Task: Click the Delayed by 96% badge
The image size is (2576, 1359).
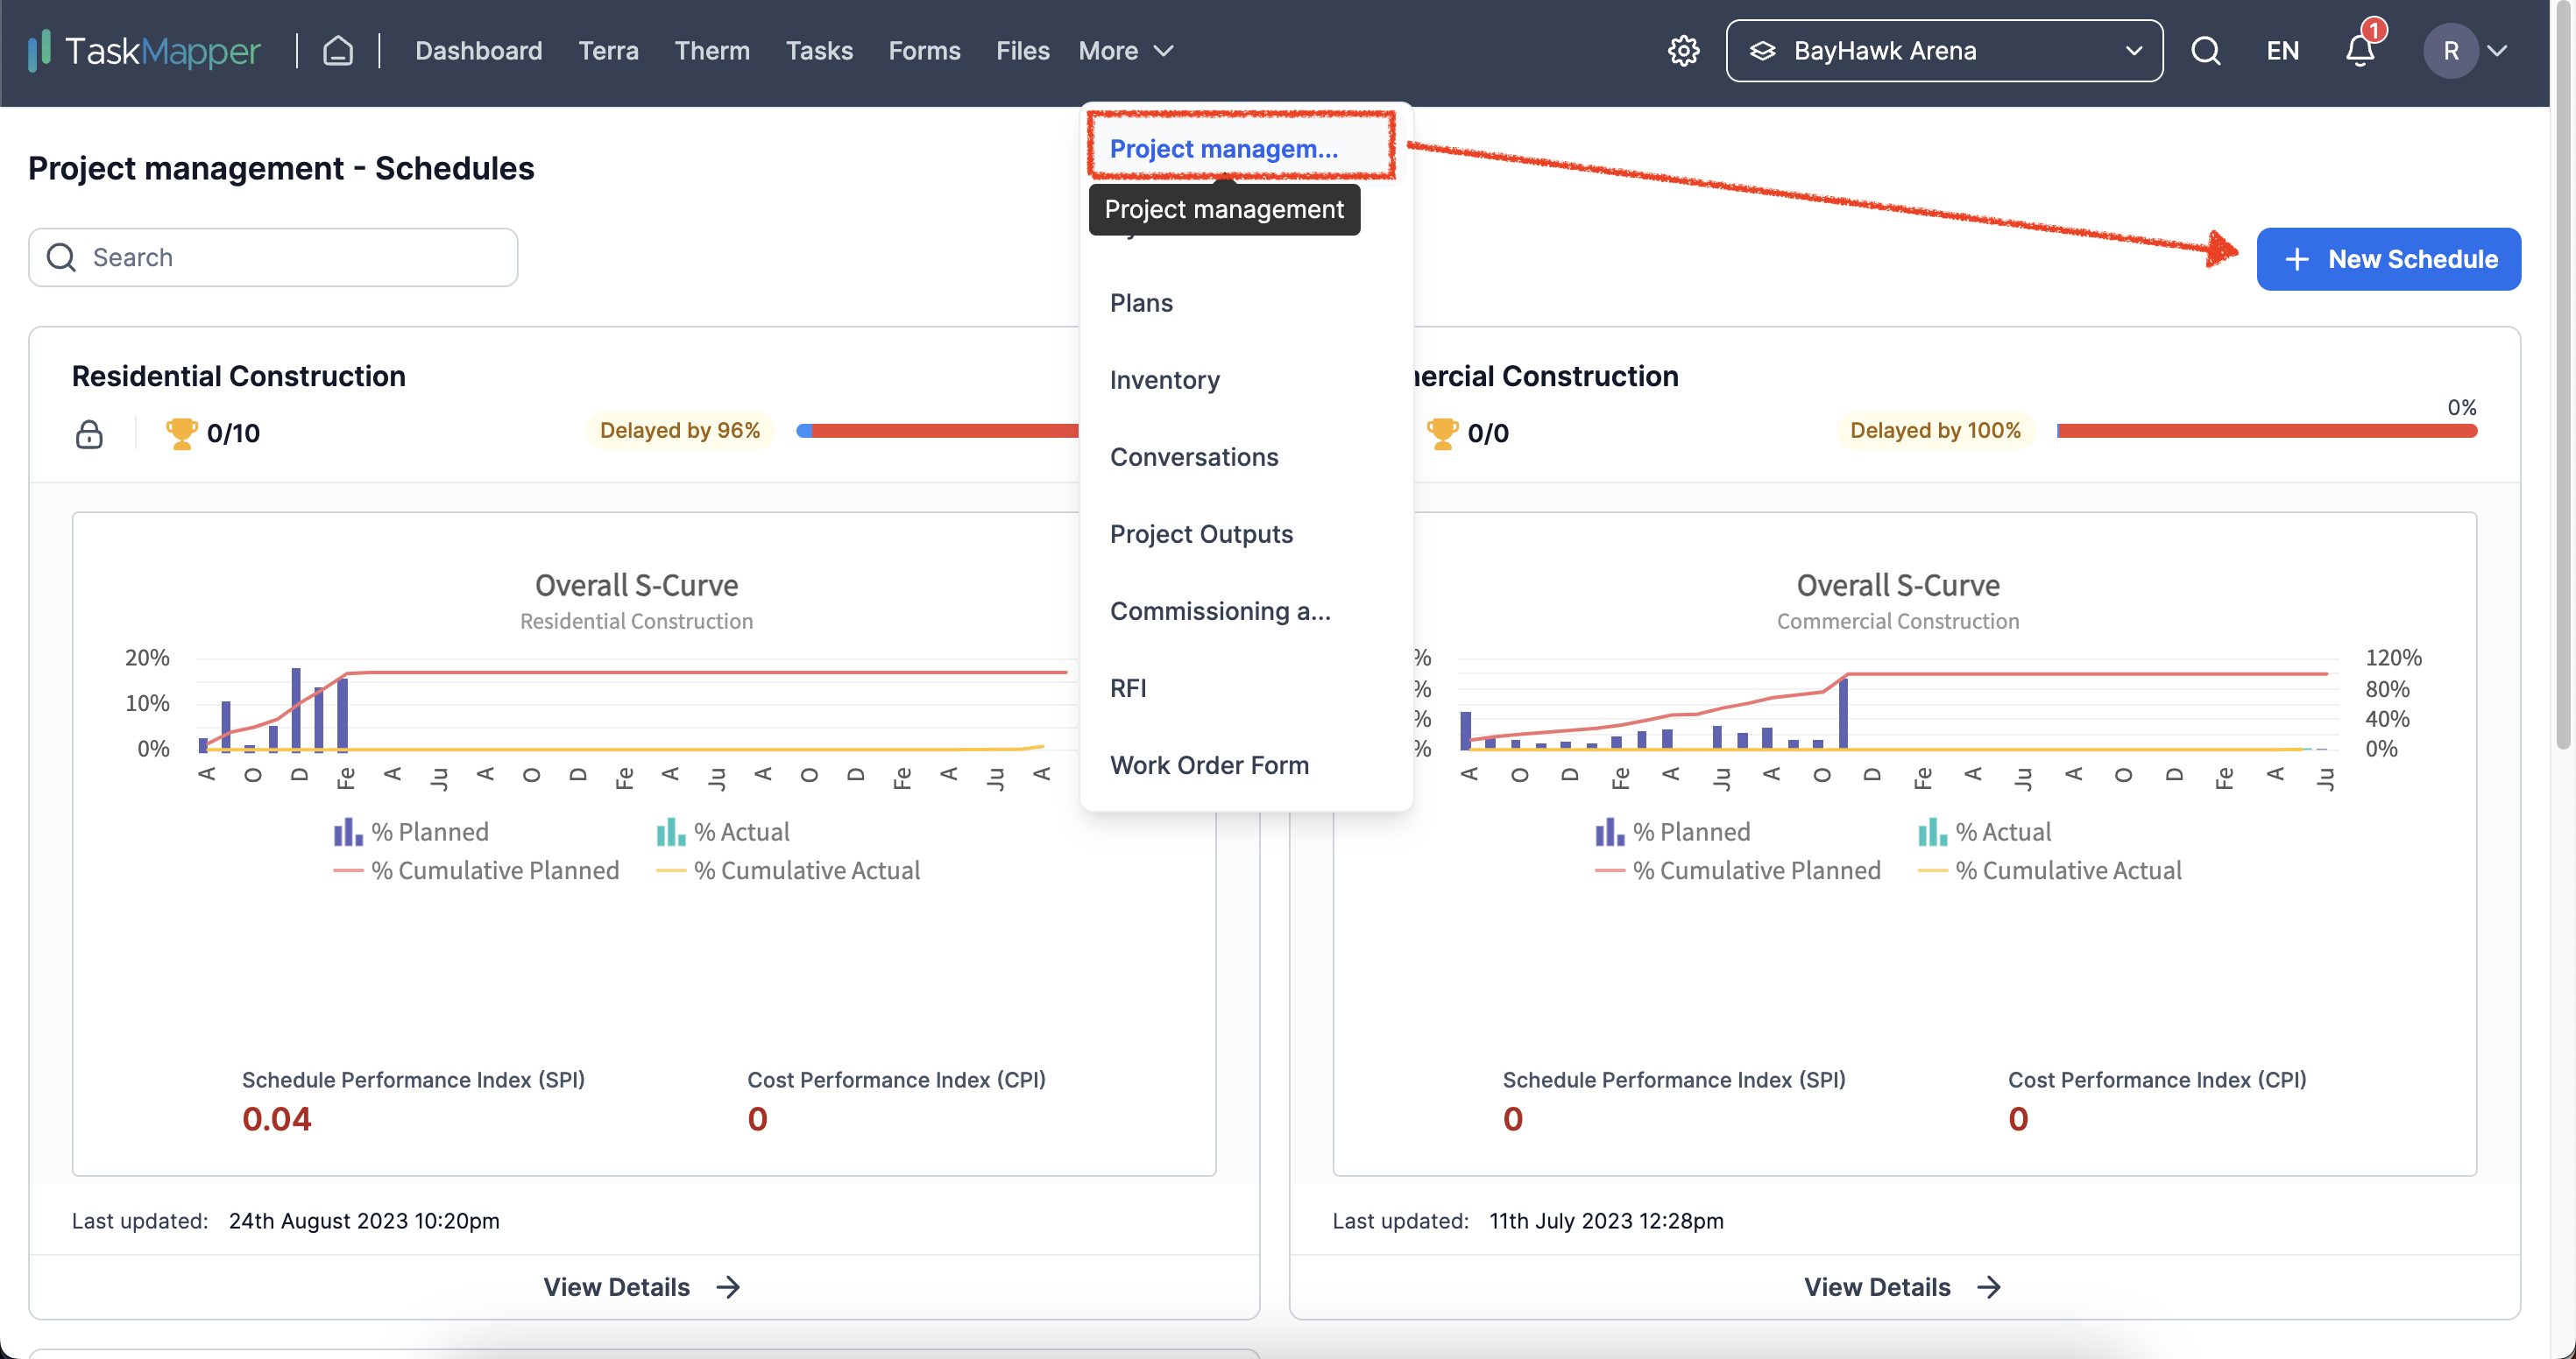Action: point(679,431)
